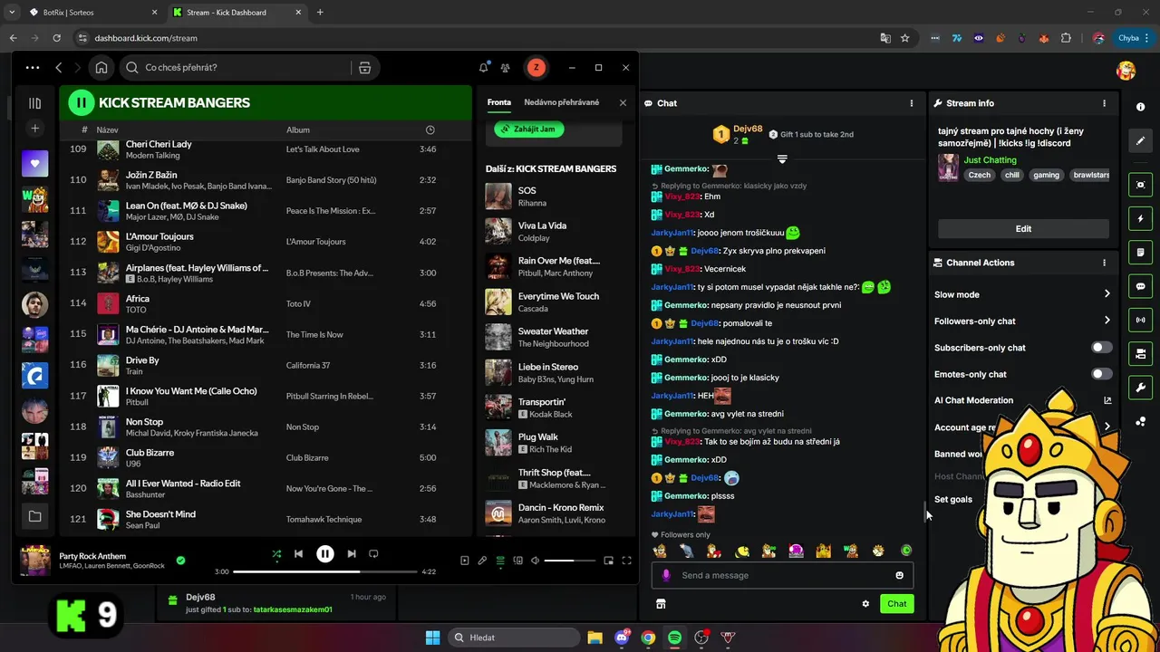1160x652 pixels.
Task: Open Spotify miniplayer icon
Action: (x=608, y=561)
